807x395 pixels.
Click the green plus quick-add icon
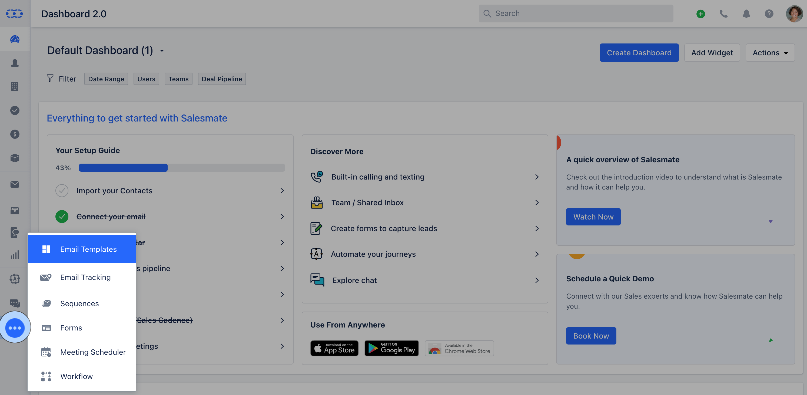(701, 14)
